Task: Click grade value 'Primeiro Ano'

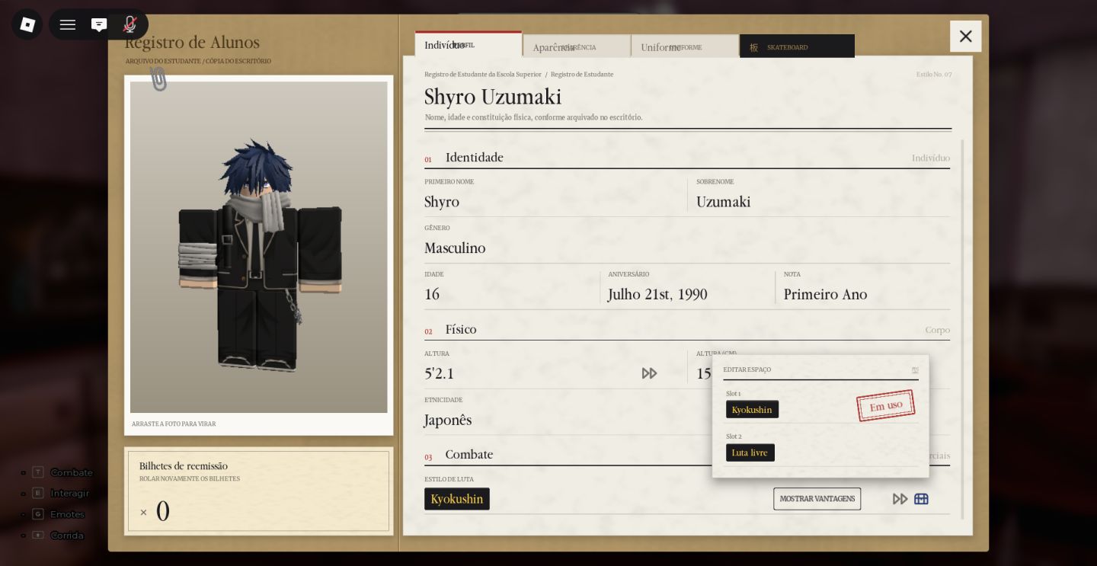Action: tap(825, 295)
